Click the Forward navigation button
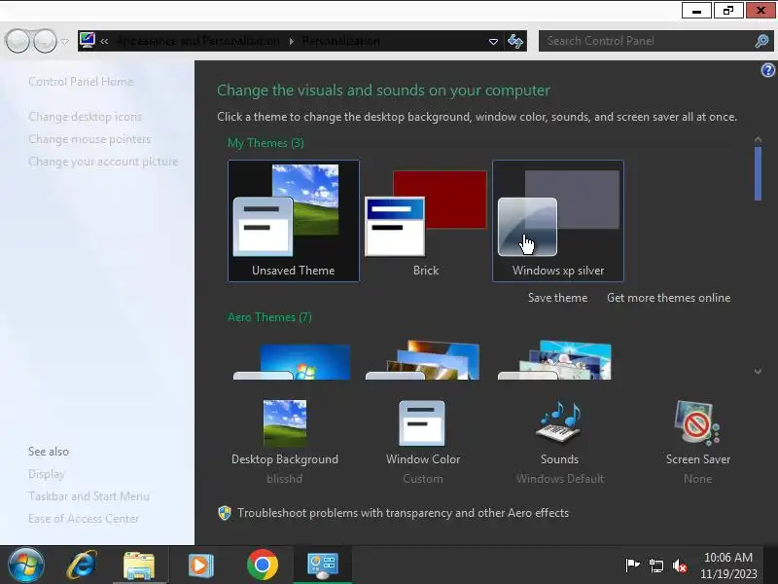Viewport: 778px width, 584px height. pyautogui.click(x=45, y=41)
